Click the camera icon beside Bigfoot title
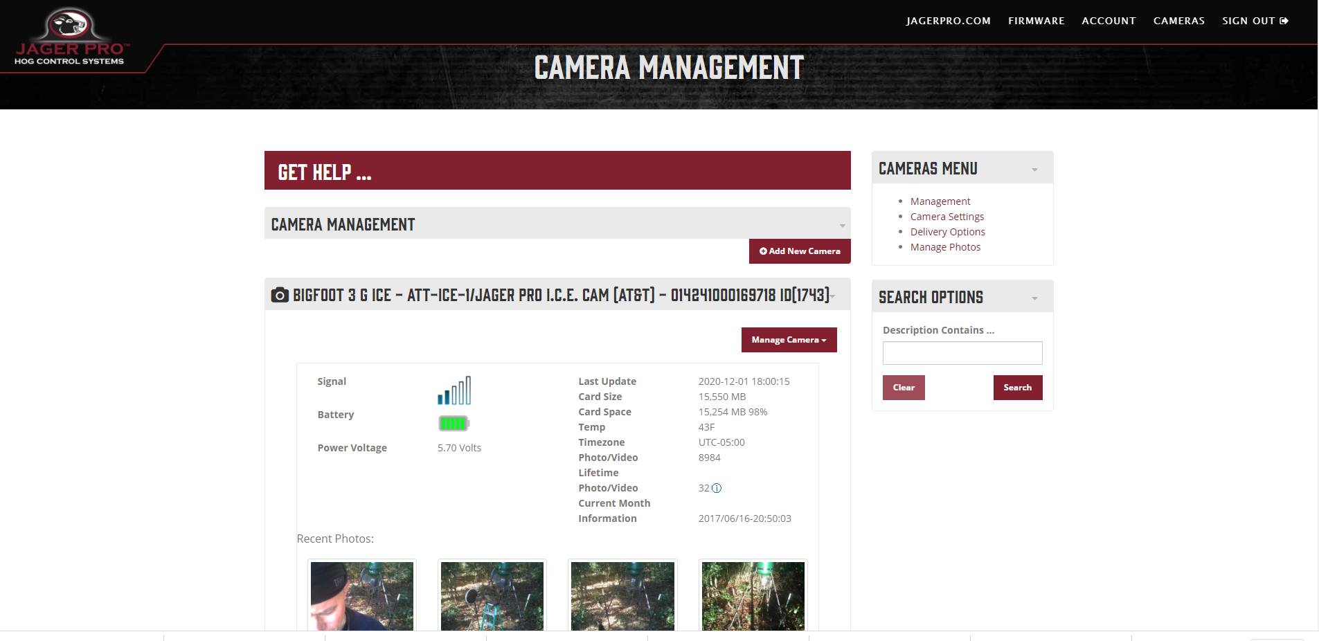 (280, 296)
